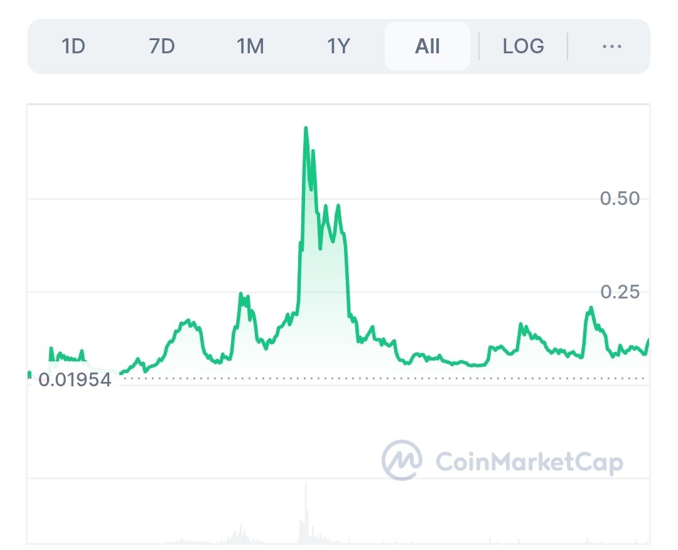Click the 0.25 price axis label
Image resolution: width=678 pixels, height=550 pixels.
(x=620, y=292)
